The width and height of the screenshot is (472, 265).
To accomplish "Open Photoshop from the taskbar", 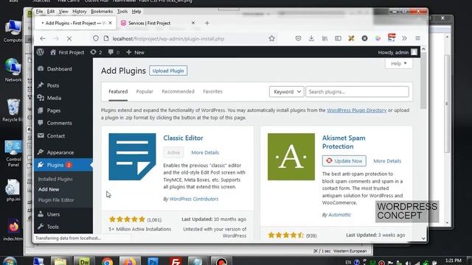I will point(153,261).
